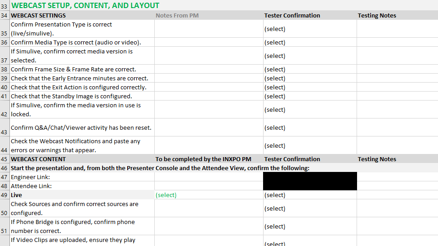This screenshot has width=438, height=246.
Task: Open Tester Confirmation dropdown for Media Type row
Action: point(275,43)
